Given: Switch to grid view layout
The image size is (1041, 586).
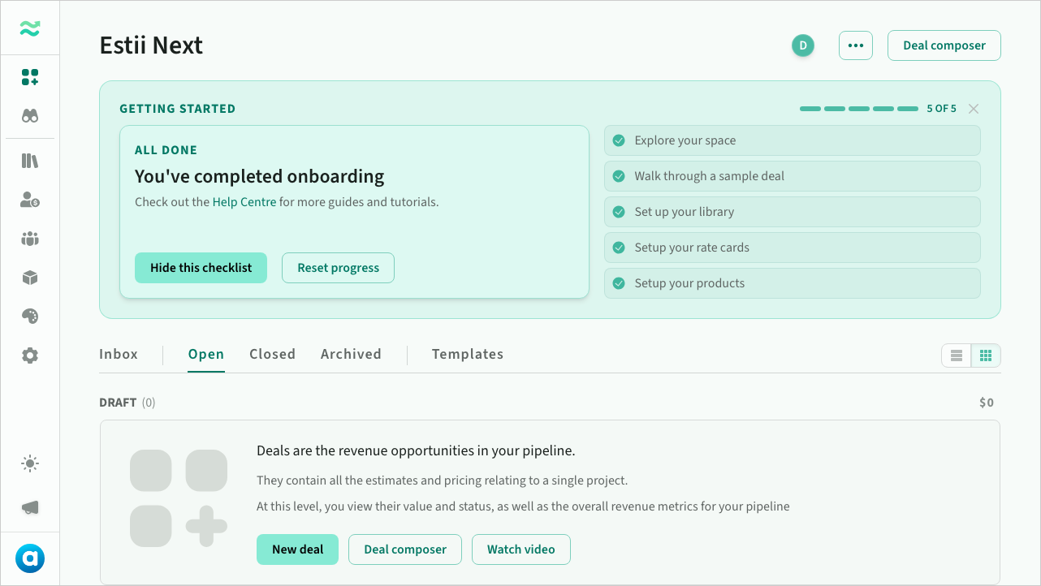Looking at the screenshot, I should coord(986,355).
